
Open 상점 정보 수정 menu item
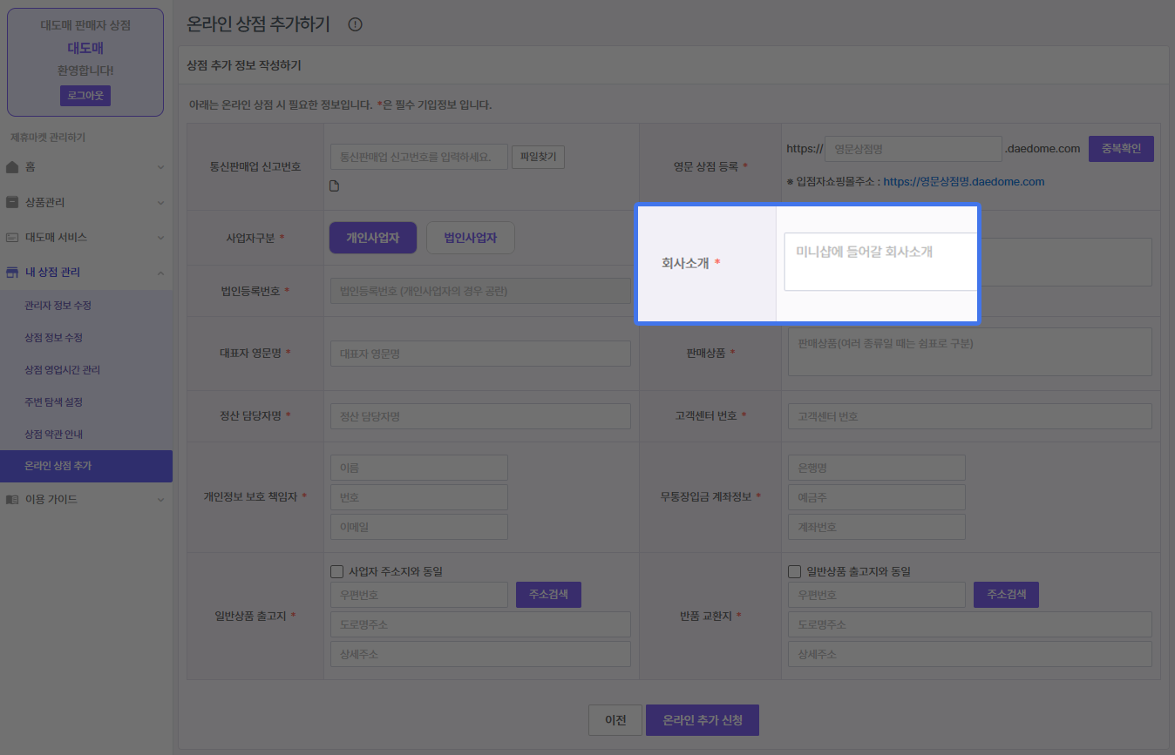(53, 337)
